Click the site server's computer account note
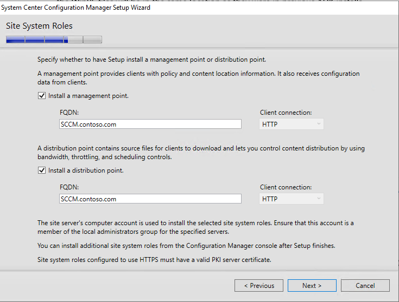The height and width of the screenshot is (302, 399). click(195, 227)
